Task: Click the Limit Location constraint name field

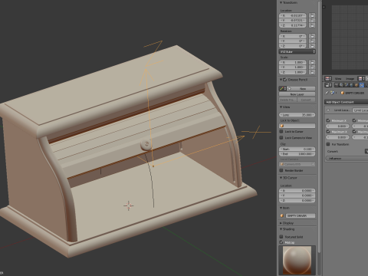Action: coord(360,110)
